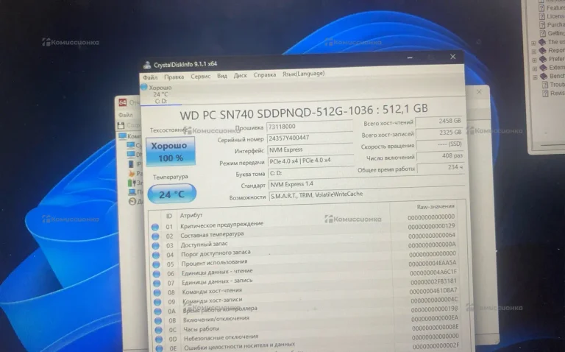Click the Число включений value 408 раз
Screen dimensions: 565x352
[x=441, y=156]
